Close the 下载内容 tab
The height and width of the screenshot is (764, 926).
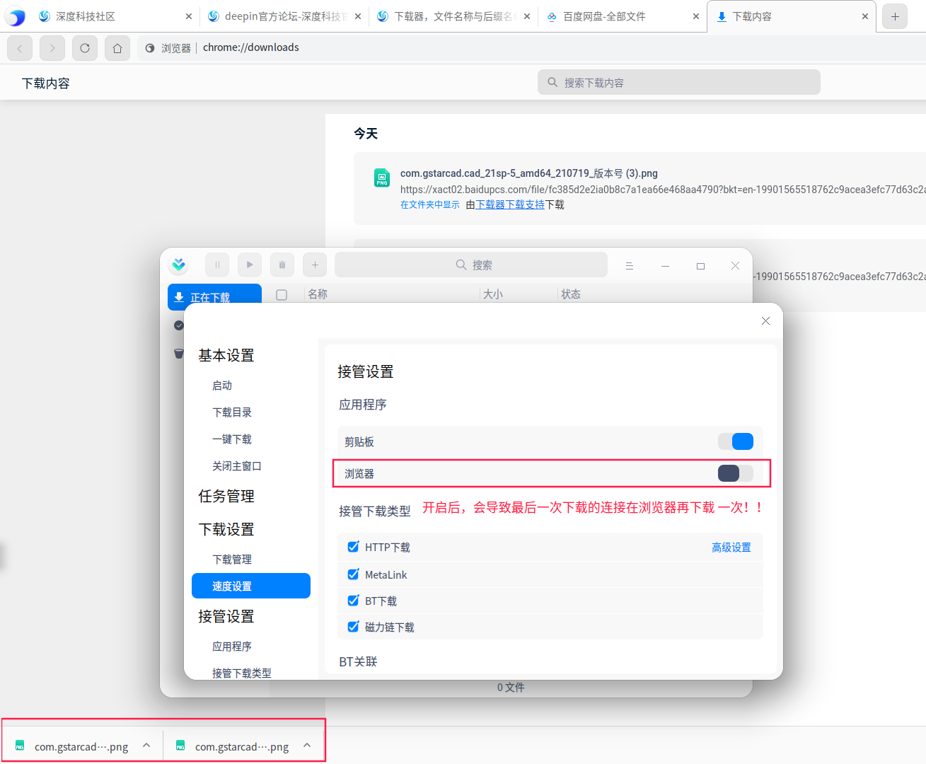tap(865, 16)
